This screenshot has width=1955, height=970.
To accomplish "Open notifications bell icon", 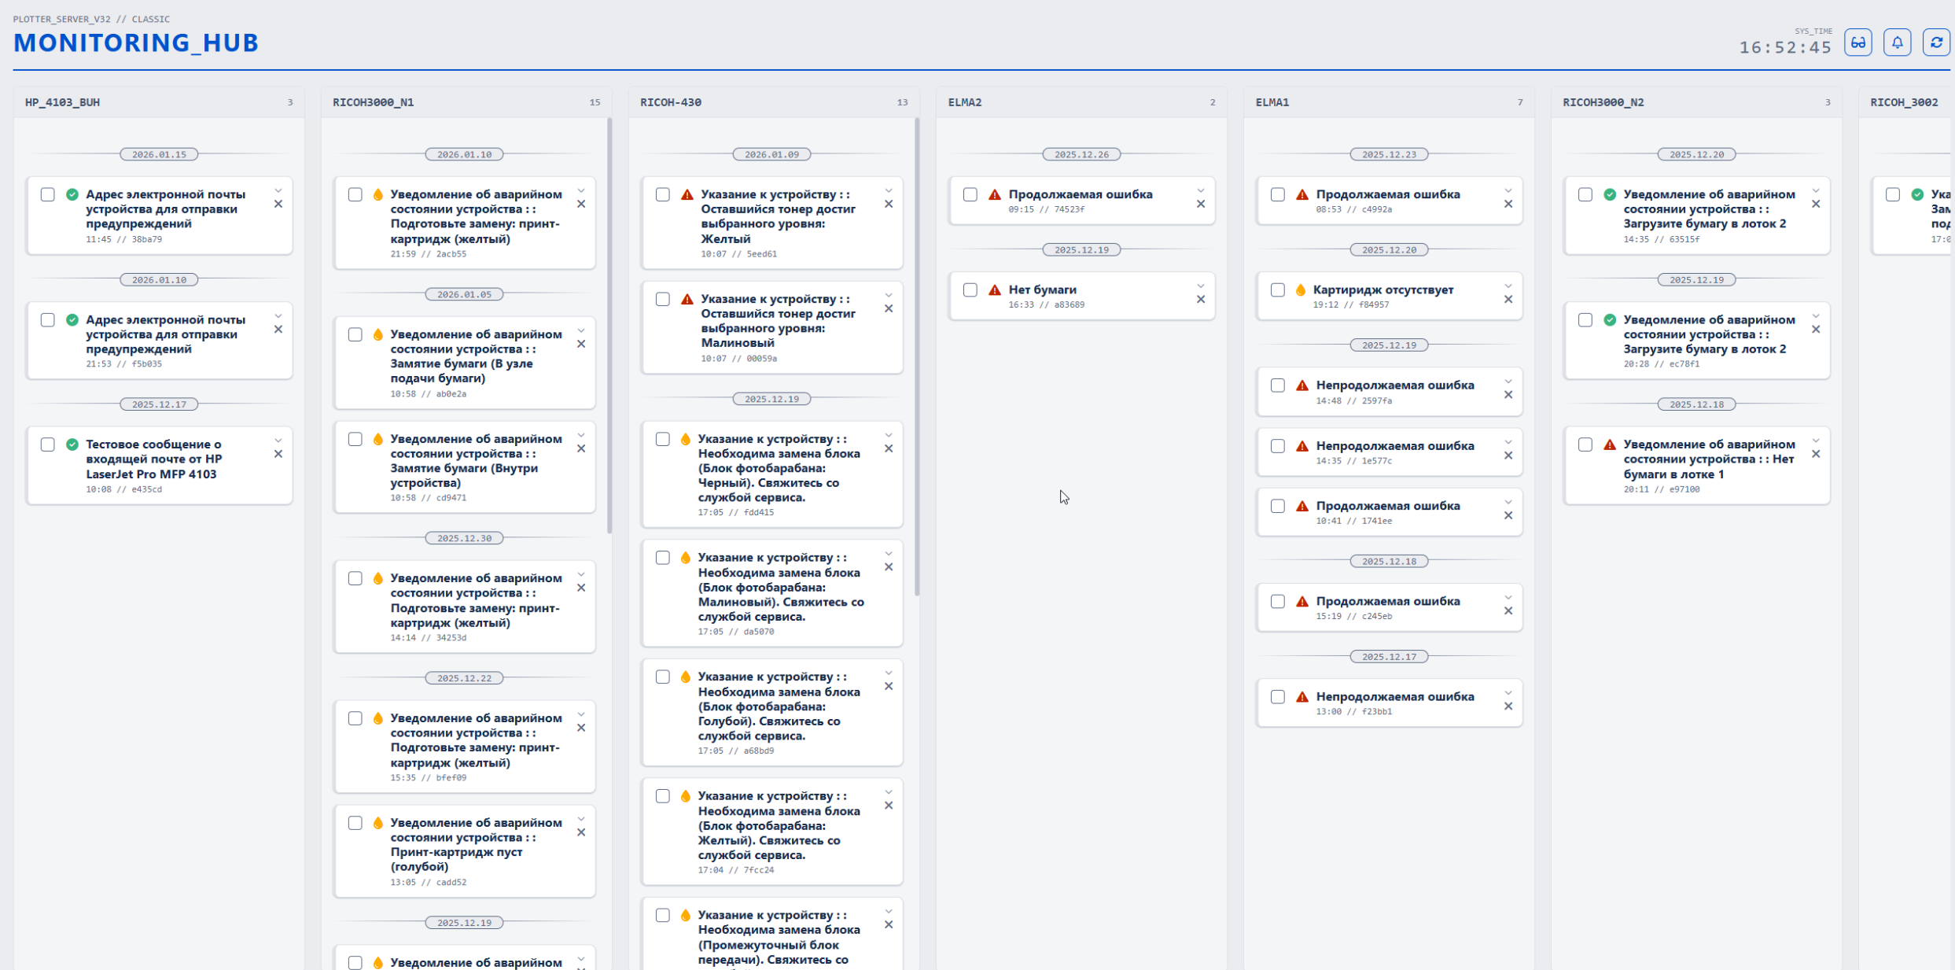I will [1897, 42].
